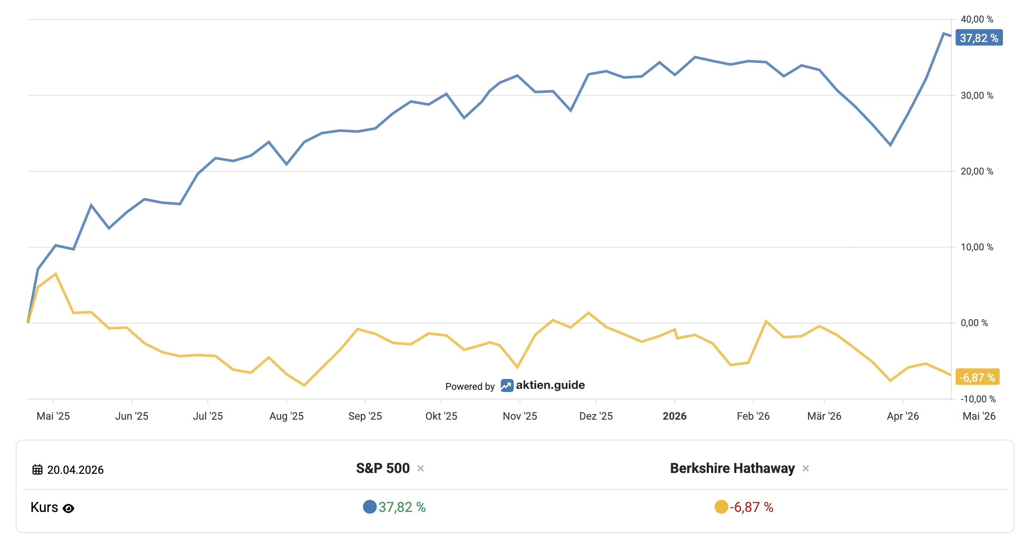Click the yellow -6,87 % chart badge
This screenshot has width=1025, height=544.
977,377
